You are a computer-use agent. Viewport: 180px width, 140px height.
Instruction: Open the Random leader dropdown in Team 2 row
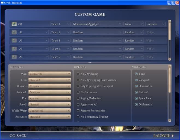(x=97, y=32)
